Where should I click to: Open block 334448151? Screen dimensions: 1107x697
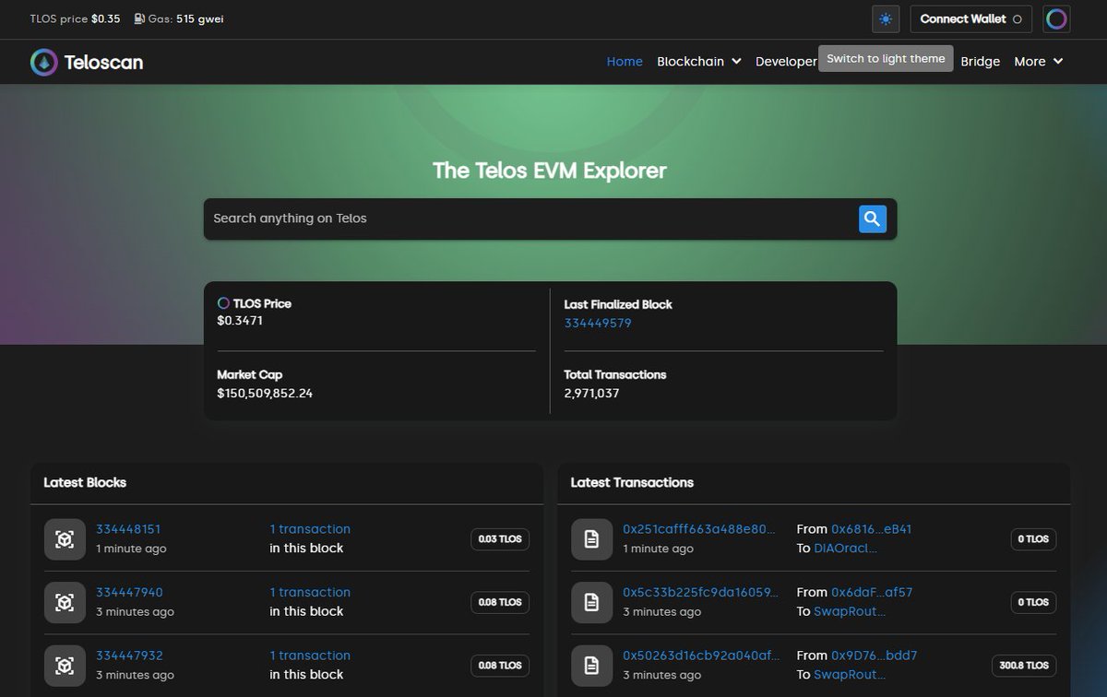[x=128, y=529]
